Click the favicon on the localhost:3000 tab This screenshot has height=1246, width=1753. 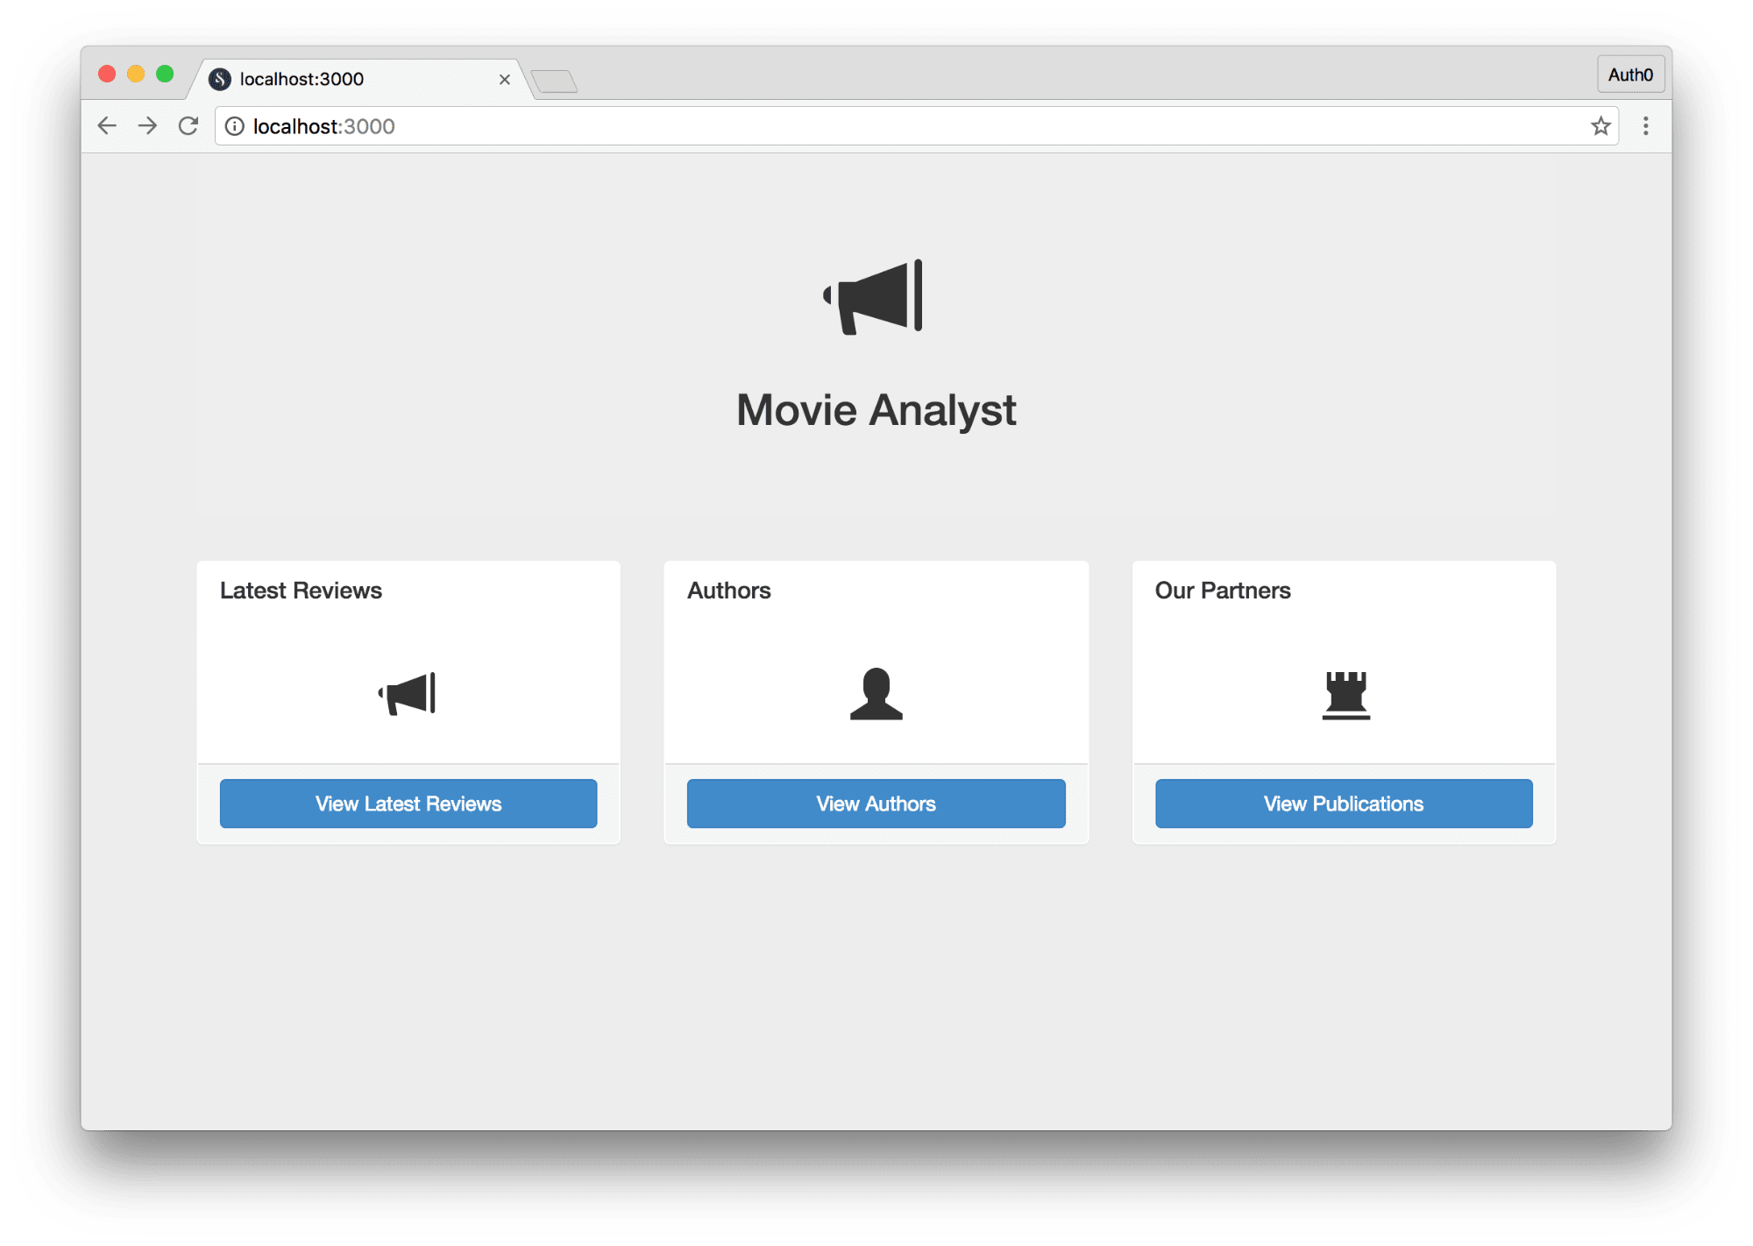pyautogui.click(x=220, y=79)
